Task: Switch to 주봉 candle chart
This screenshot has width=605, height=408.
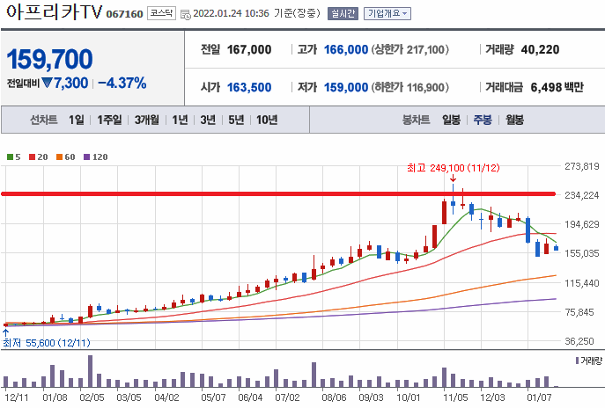Action: click(483, 120)
